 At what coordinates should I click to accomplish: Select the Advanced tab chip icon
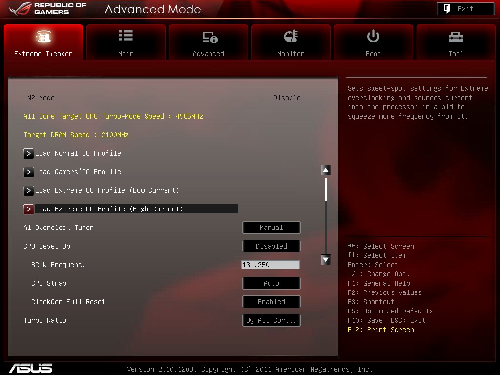(209, 37)
